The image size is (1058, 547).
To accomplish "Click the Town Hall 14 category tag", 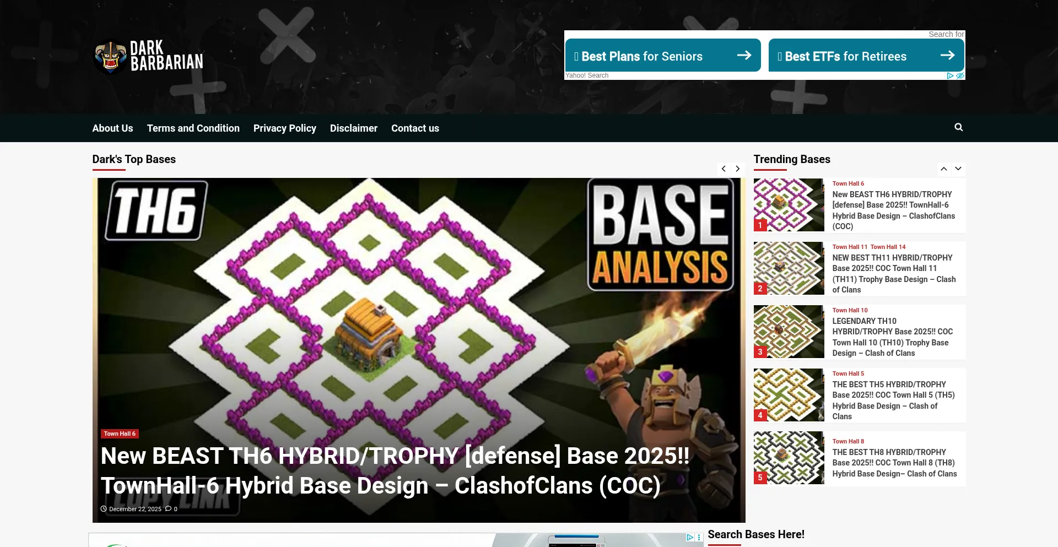I will pyautogui.click(x=888, y=247).
